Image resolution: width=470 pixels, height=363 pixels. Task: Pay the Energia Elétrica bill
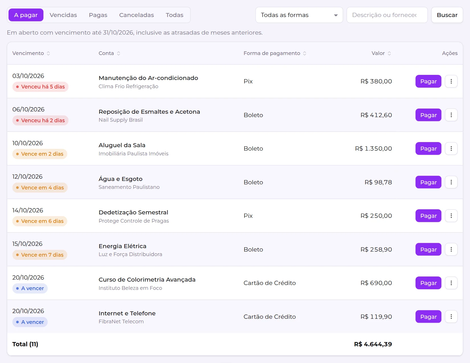click(428, 249)
